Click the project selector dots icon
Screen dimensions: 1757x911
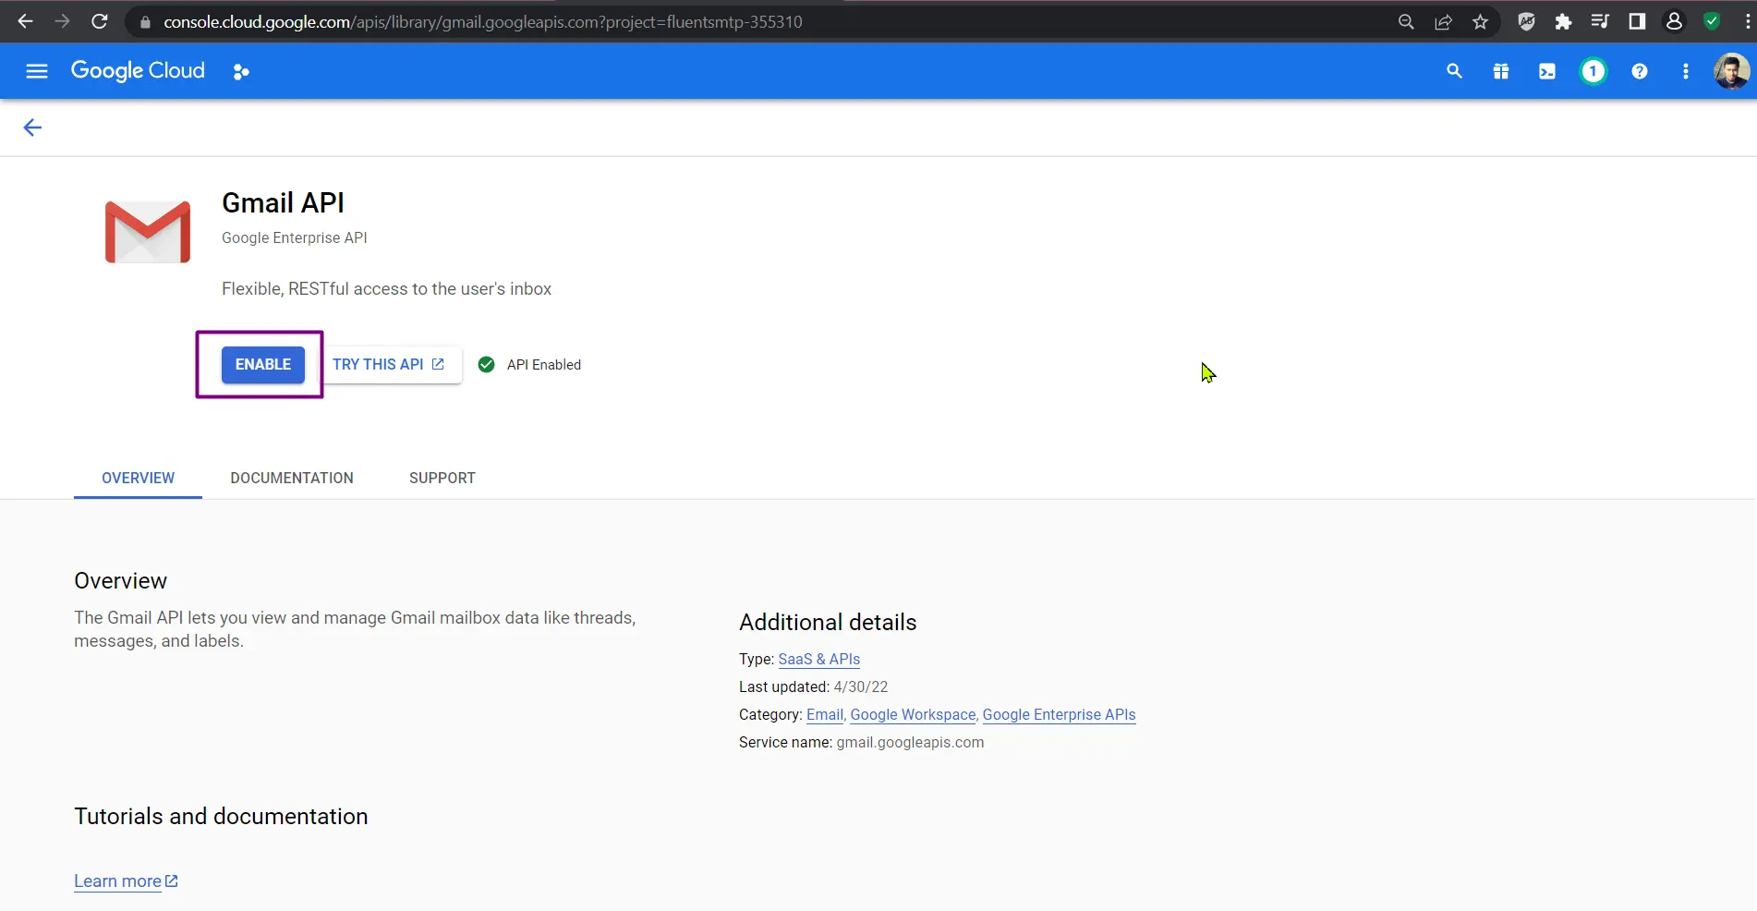(x=241, y=72)
